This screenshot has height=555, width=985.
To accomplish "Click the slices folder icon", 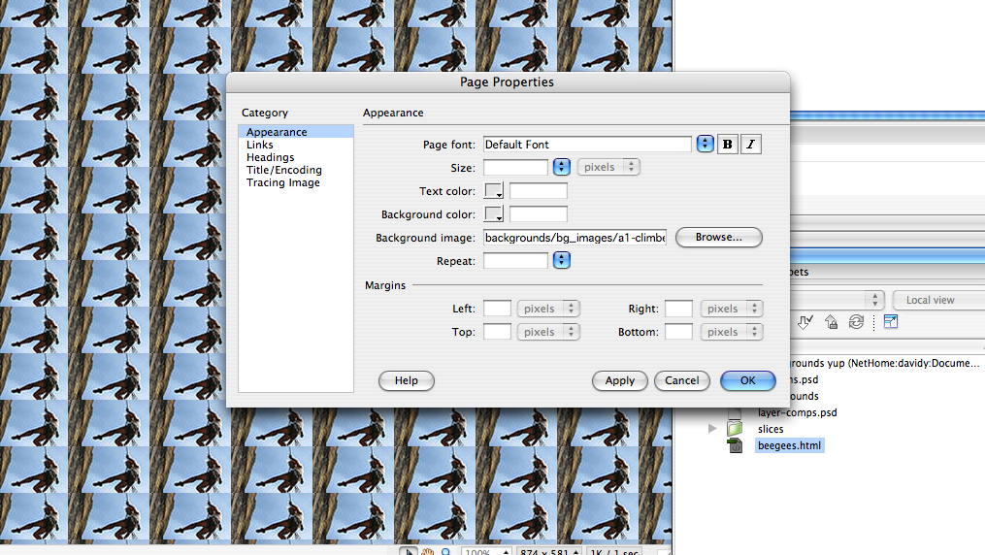I will [x=735, y=429].
